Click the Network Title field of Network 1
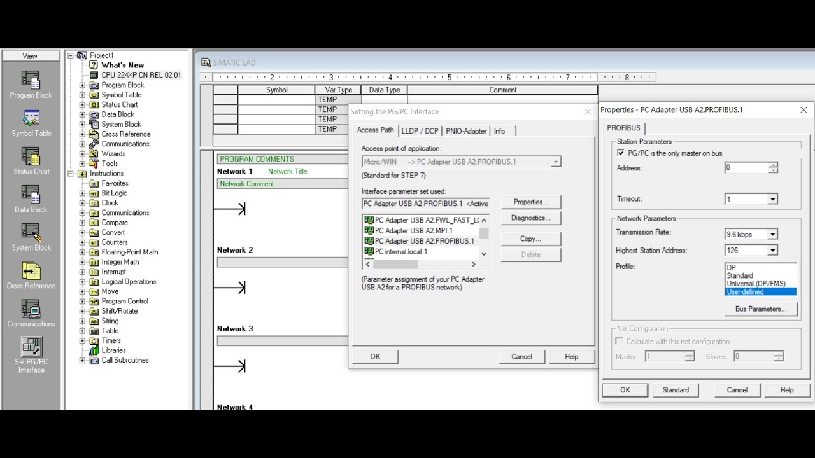815x458 pixels. (x=288, y=172)
